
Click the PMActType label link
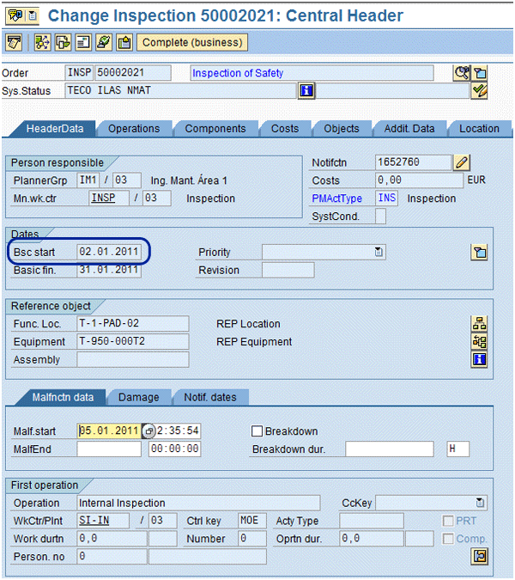337,198
